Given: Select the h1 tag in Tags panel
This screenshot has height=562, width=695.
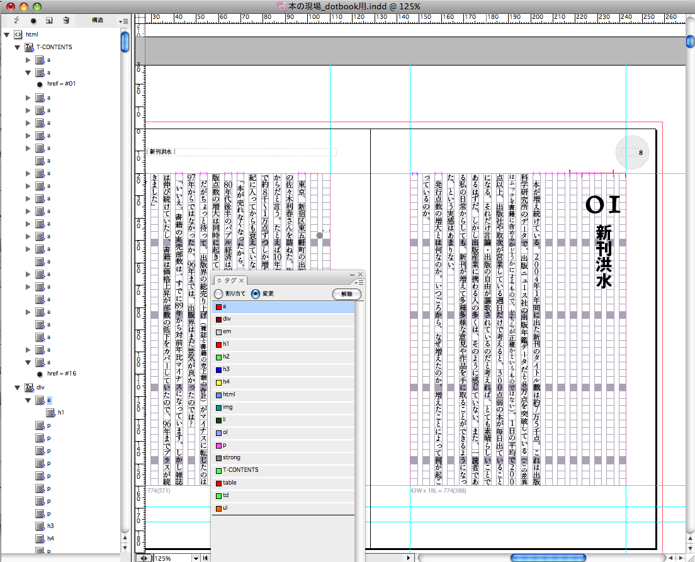Looking at the screenshot, I should [x=283, y=344].
